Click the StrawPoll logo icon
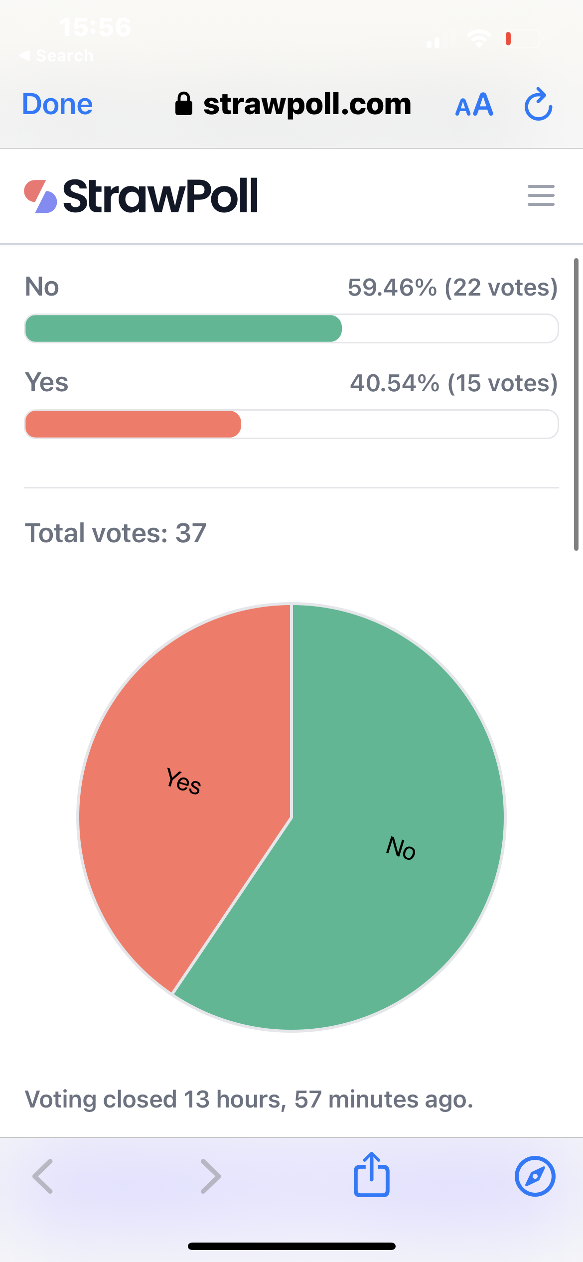Image resolution: width=583 pixels, height=1262 pixels. (41, 196)
